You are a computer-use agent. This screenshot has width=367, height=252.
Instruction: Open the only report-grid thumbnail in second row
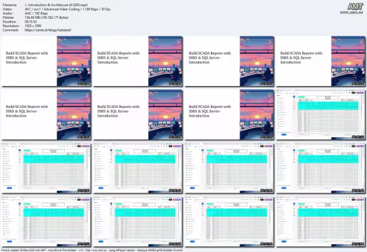pos(320,115)
